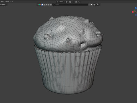Viewport: 137px width, 103px height.
Task: Open the display settings dropdown near the bookmark
Action: [94, 5]
